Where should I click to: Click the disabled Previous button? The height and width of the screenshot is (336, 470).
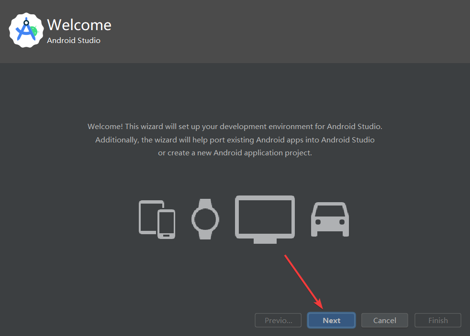click(278, 320)
